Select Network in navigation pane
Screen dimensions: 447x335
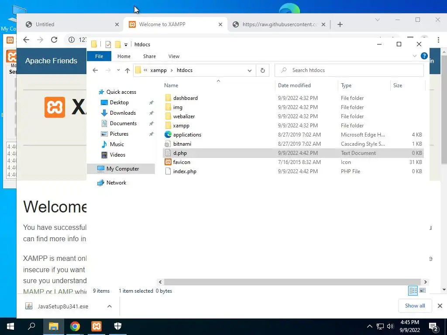(x=116, y=183)
